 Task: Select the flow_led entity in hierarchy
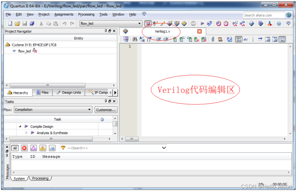click(x=25, y=51)
